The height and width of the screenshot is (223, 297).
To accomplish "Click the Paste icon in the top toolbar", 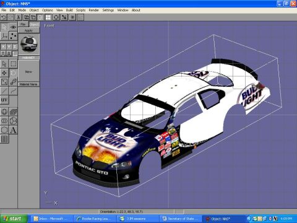I will click(33, 17).
